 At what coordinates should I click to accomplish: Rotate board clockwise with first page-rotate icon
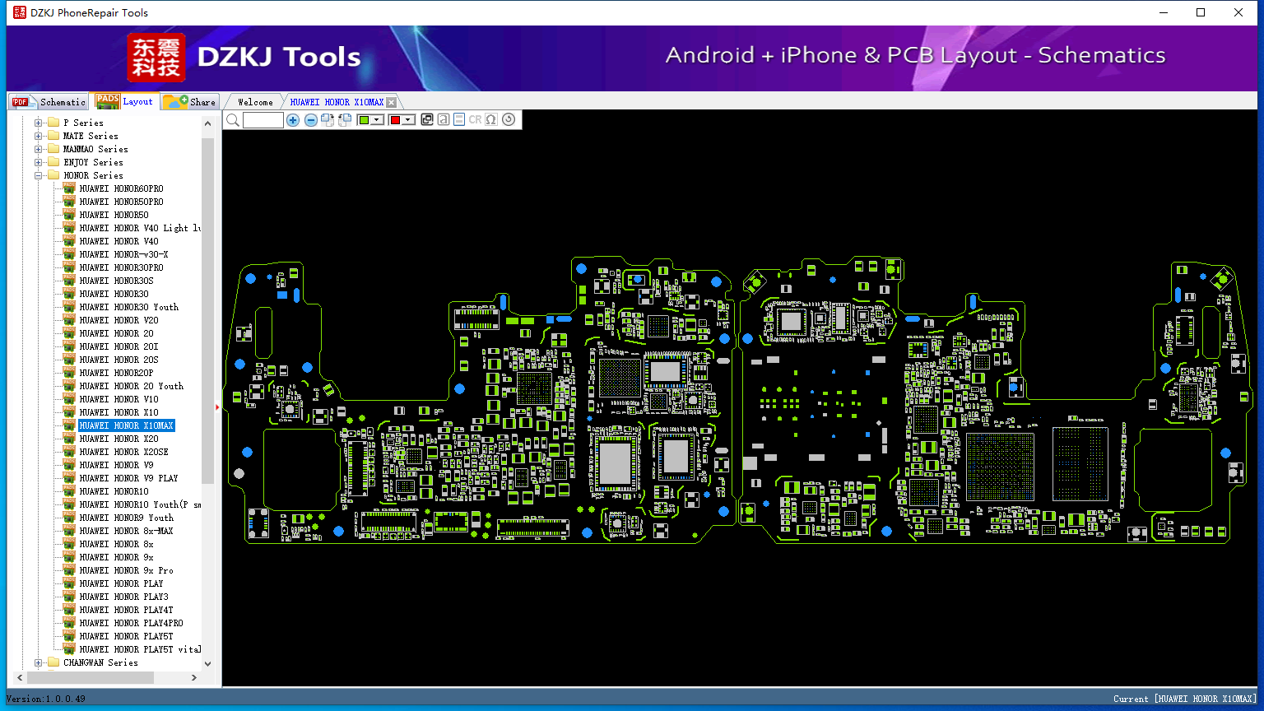click(x=328, y=120)
